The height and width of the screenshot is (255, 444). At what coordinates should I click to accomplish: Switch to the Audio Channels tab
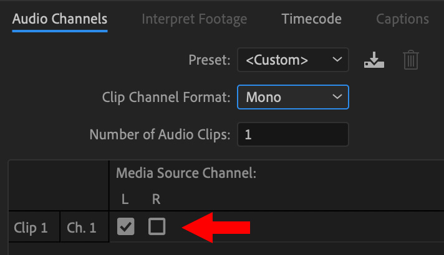pyautogui.click(x=60, y=19)
